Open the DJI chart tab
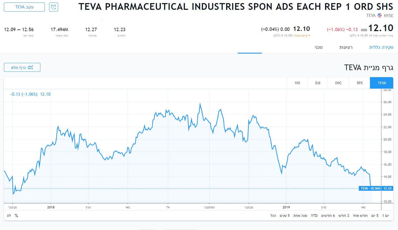Screen dimensions: 398x230 pos(318,83)
